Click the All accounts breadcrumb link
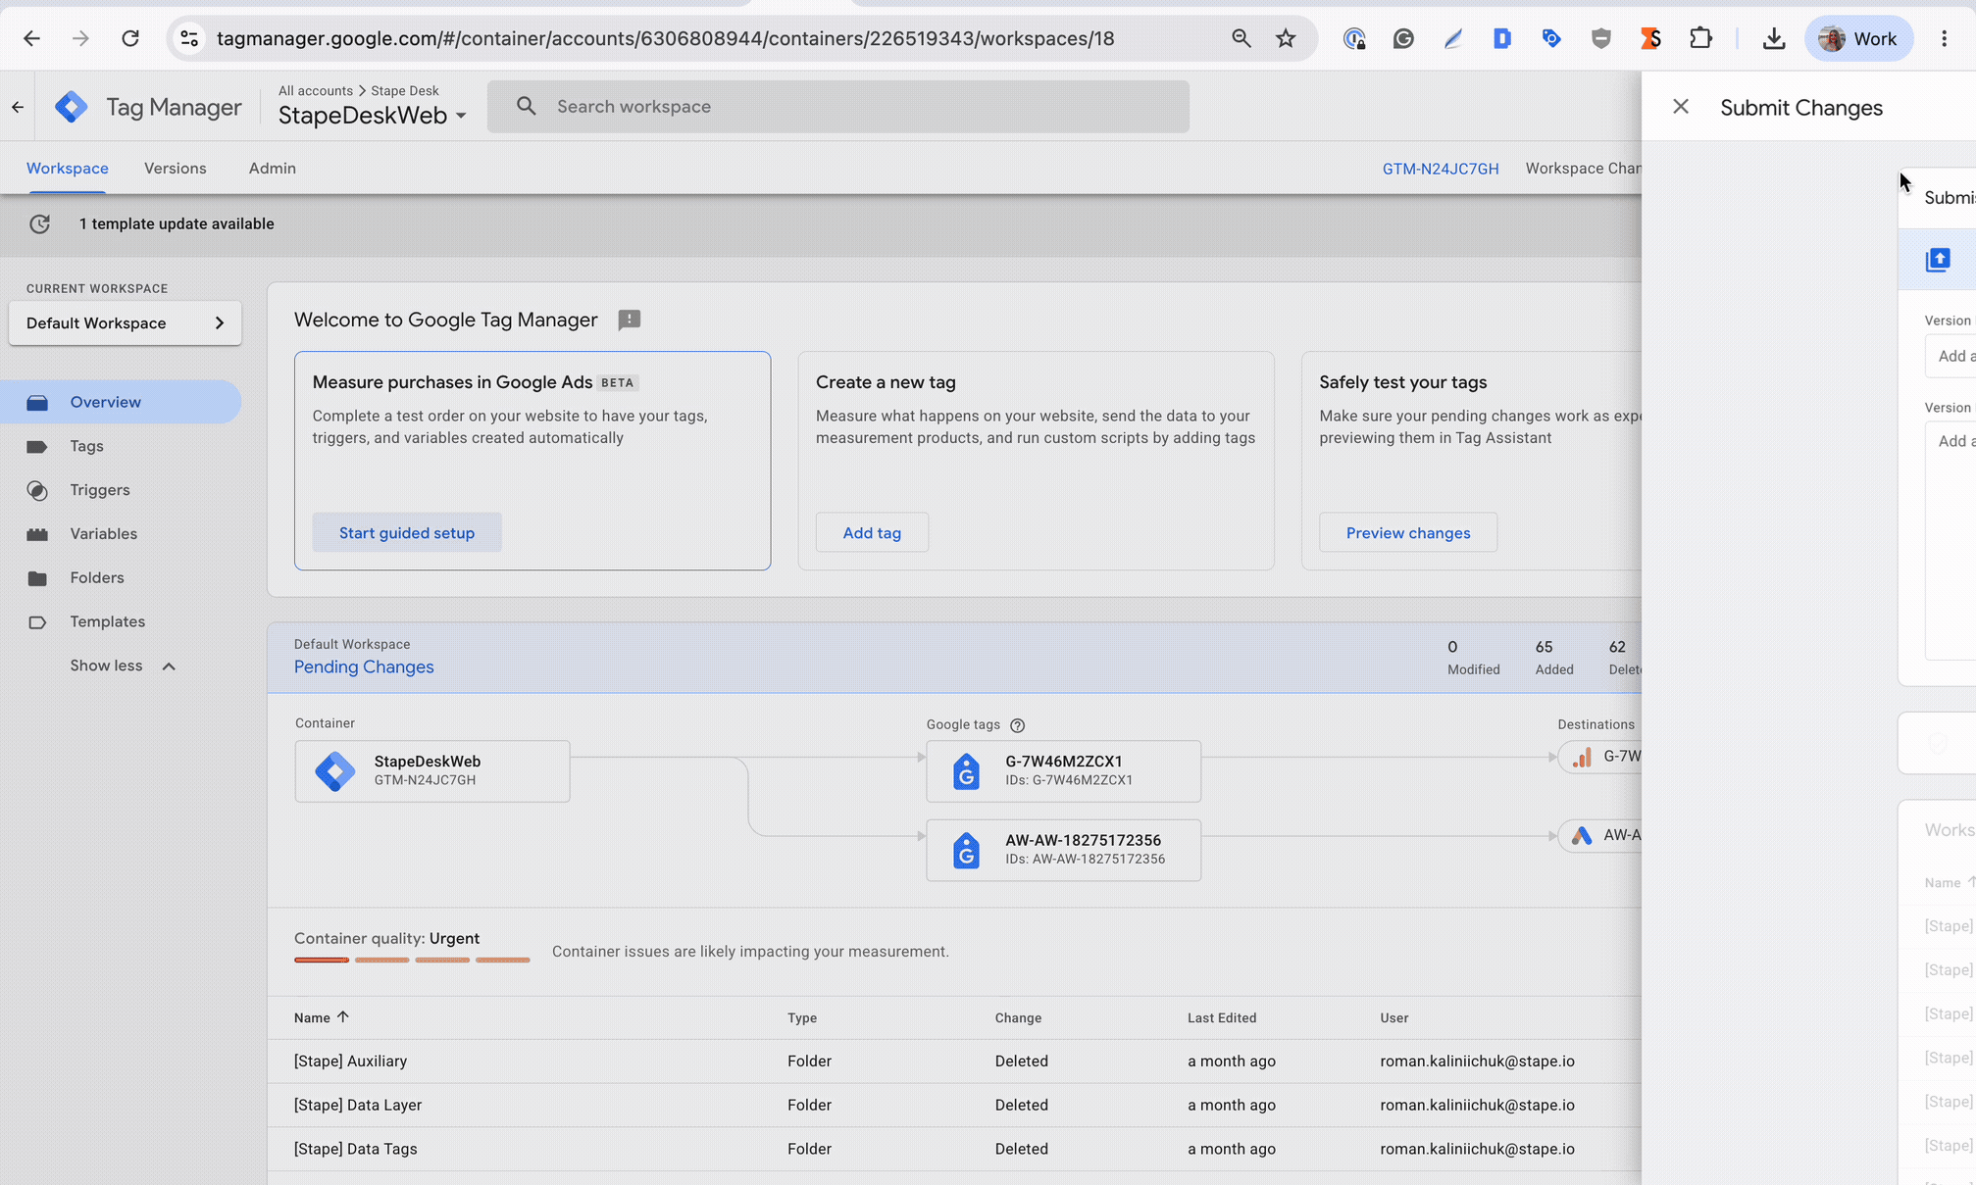The image size is (1976, 1185). [315, 90]
